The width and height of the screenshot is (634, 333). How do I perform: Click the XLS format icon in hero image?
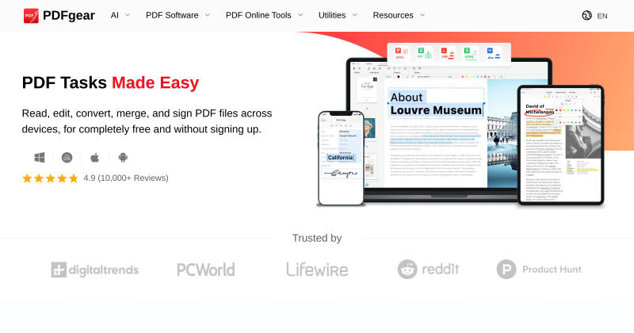coord(425,53)
